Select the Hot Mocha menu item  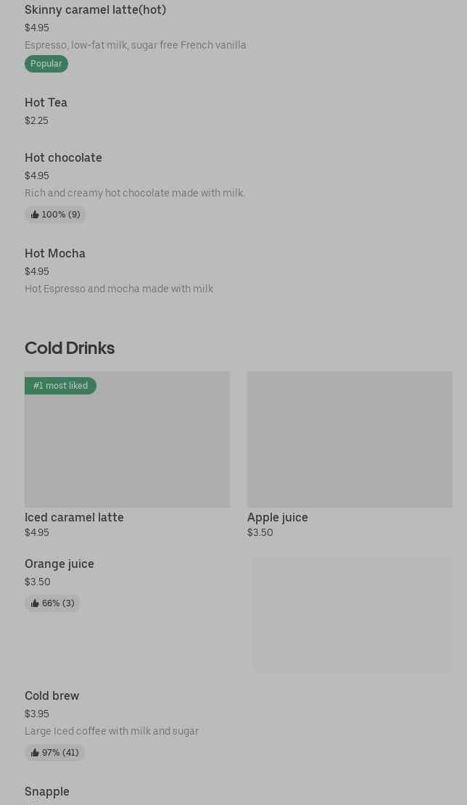tap(55, 254)
